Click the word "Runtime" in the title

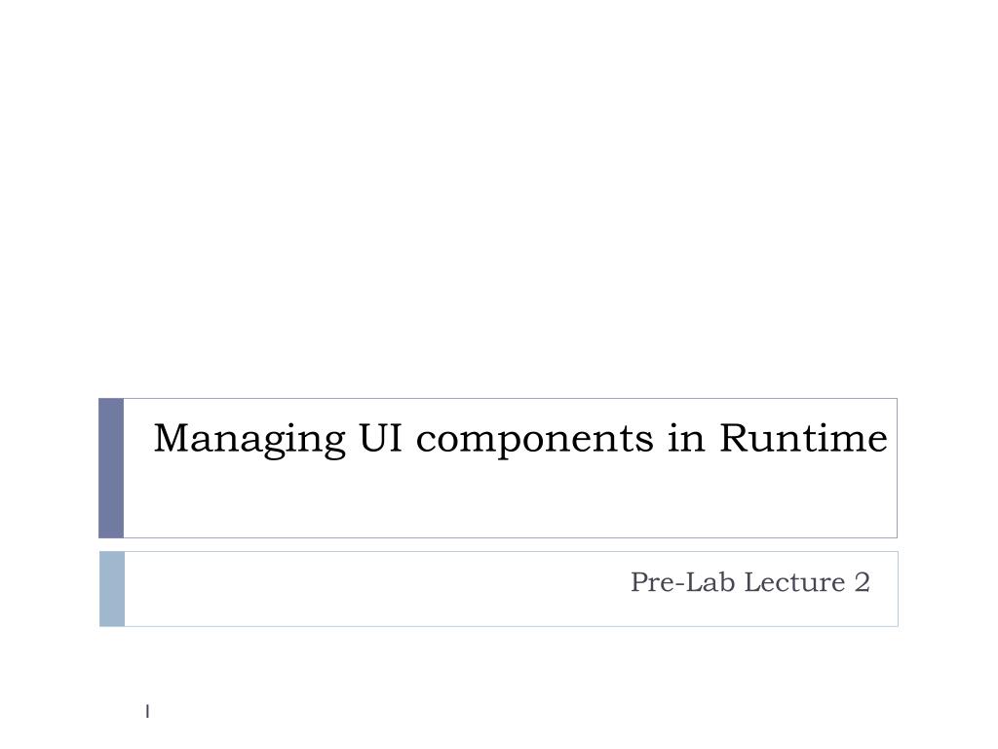tap(803, 438)
